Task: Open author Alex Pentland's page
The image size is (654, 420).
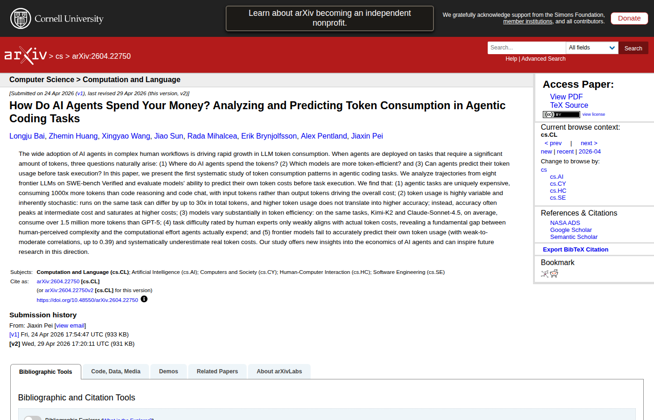Action: click(324, 136)
